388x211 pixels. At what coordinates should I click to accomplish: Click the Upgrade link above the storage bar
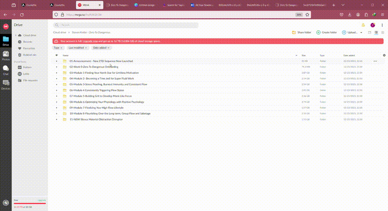[x=42, y=200]
